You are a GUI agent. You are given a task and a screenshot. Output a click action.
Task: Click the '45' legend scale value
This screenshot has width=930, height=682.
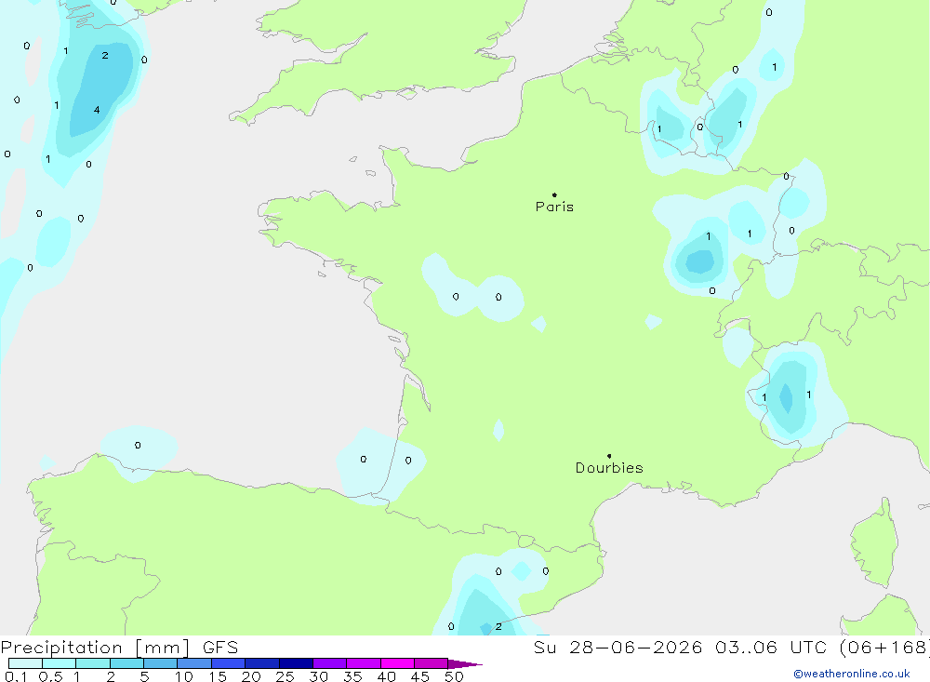[x=420, y=676]
